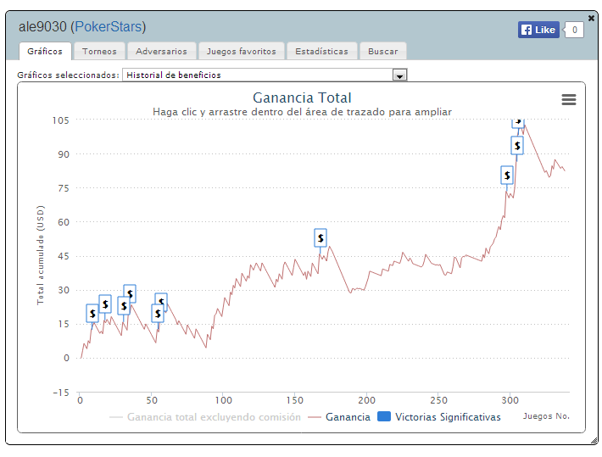Select the Estadísticas tab
Viewport: 602px width, 457px height.
[321, 51]
